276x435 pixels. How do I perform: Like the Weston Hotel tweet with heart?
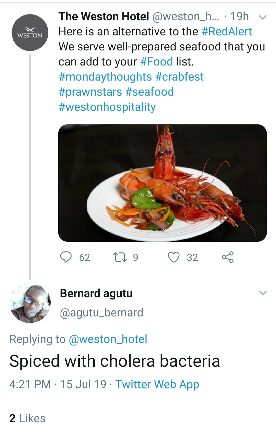coord(174,257)
